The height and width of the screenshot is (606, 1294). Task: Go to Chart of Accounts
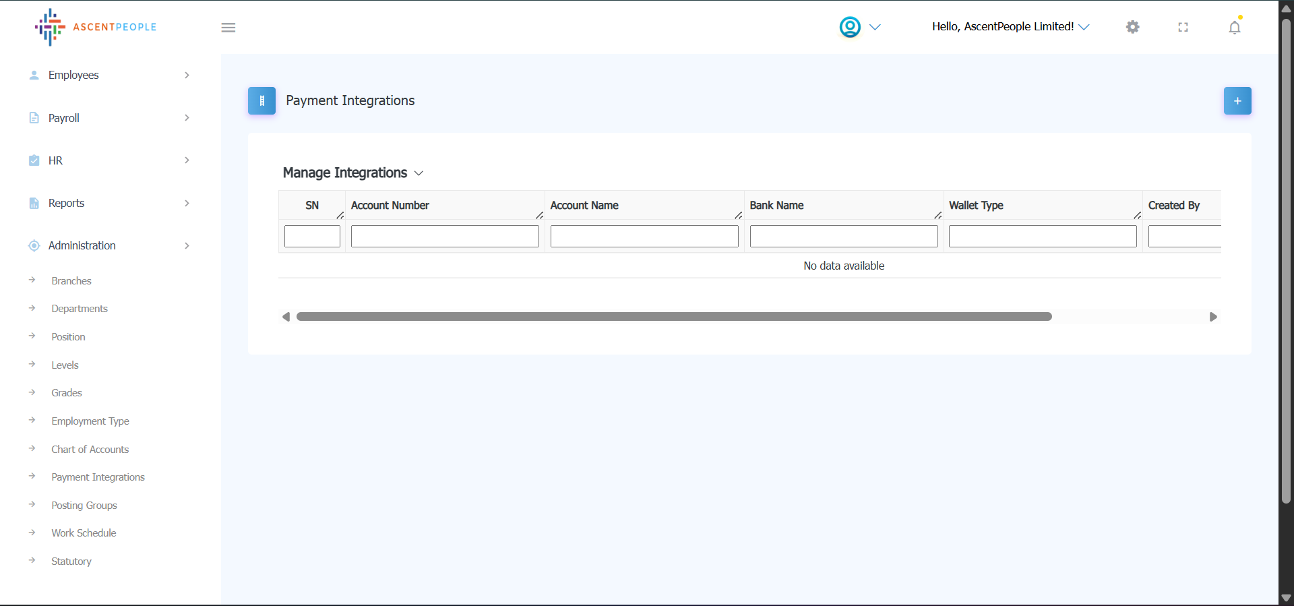90,450
